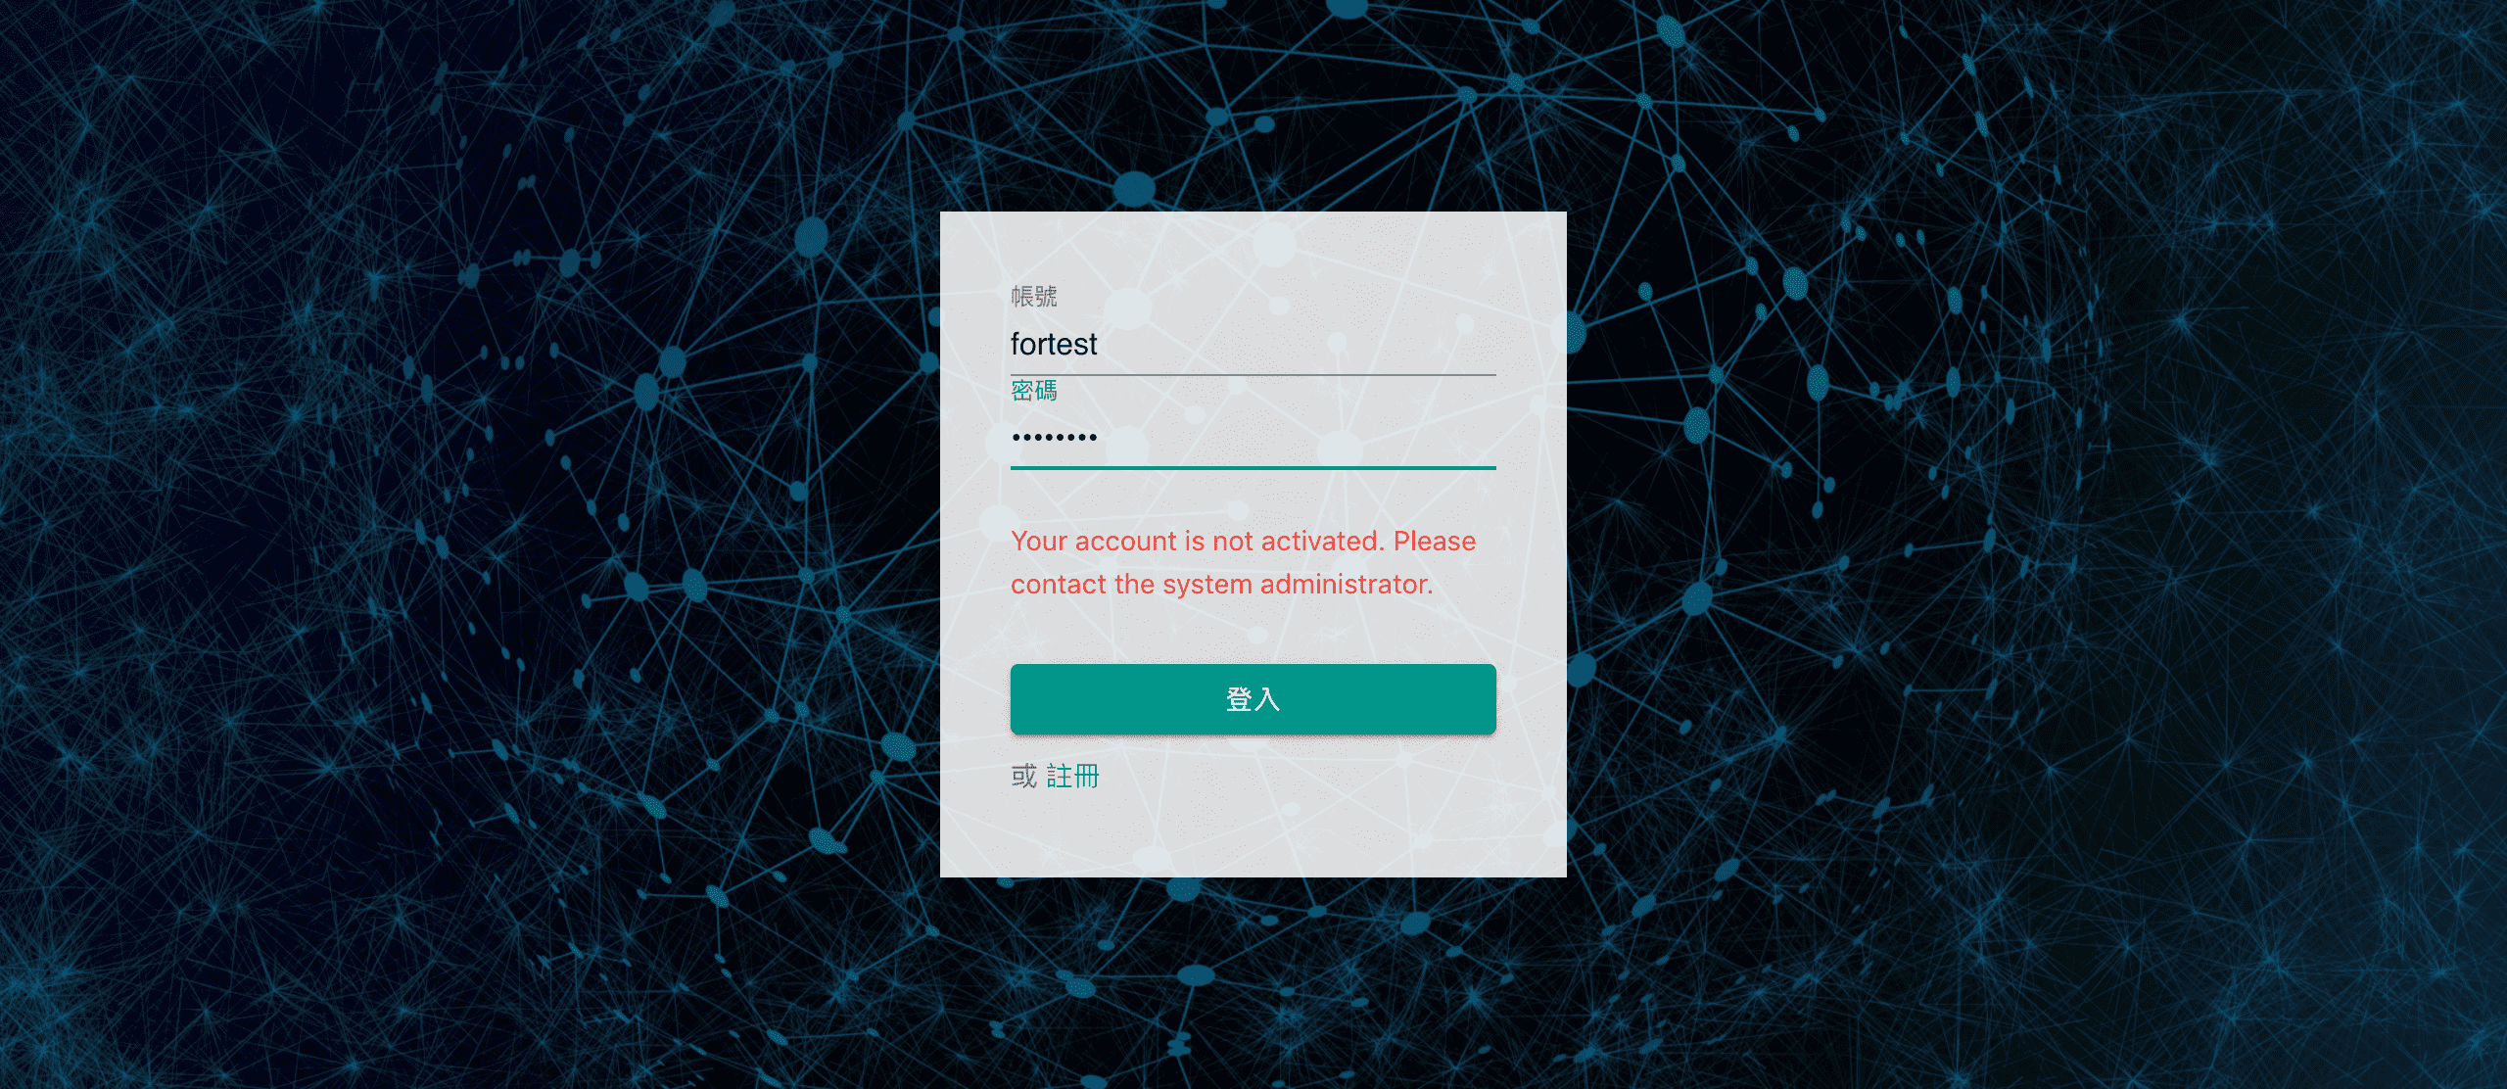Click the masked password dots
This screenshot has width=2507, height=1089.
tap(1054, 438)
